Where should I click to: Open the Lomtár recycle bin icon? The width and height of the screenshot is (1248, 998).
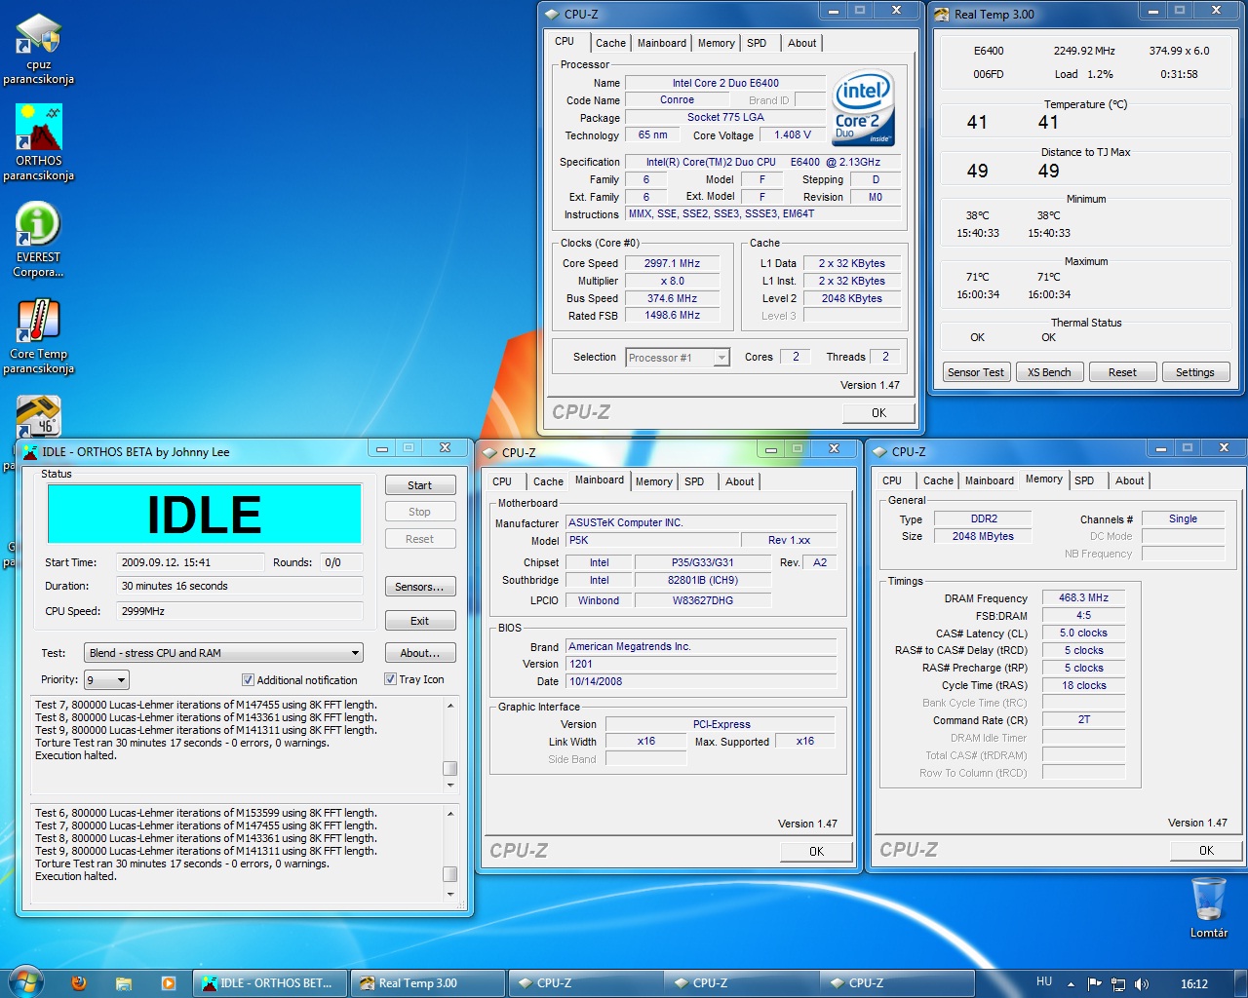click(1209, 907)
